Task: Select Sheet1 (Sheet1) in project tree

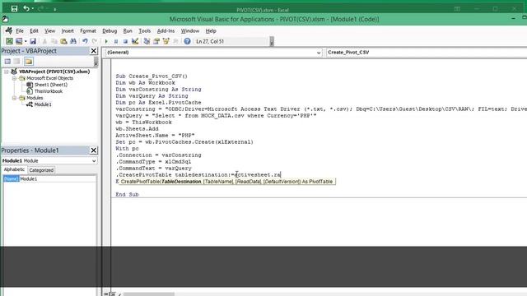Action: pos(51,85)
